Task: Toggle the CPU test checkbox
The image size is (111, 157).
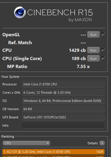Action: click(103, 50)
